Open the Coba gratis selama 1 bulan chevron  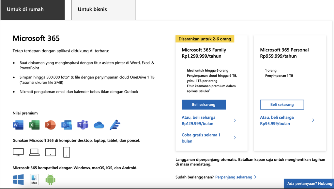(x=235, y=138)
